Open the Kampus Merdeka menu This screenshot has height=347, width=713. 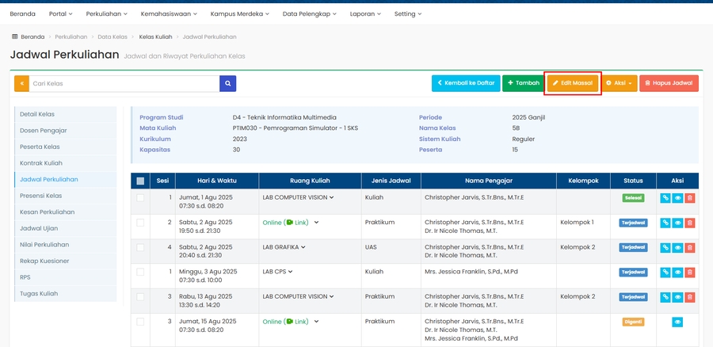pos(240,13)
